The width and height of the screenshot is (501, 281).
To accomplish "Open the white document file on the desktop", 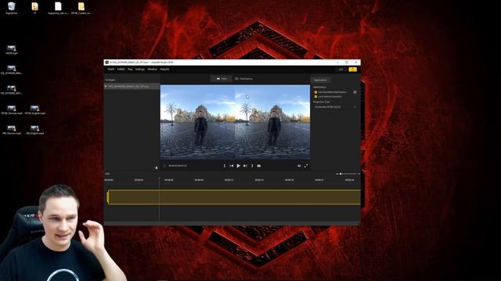I will point(58,8).
